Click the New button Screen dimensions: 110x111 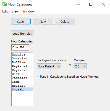coord(43,22)
